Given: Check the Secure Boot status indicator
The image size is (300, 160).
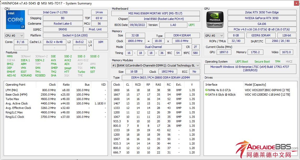Looking at the screenshot, I should point(262,61).
